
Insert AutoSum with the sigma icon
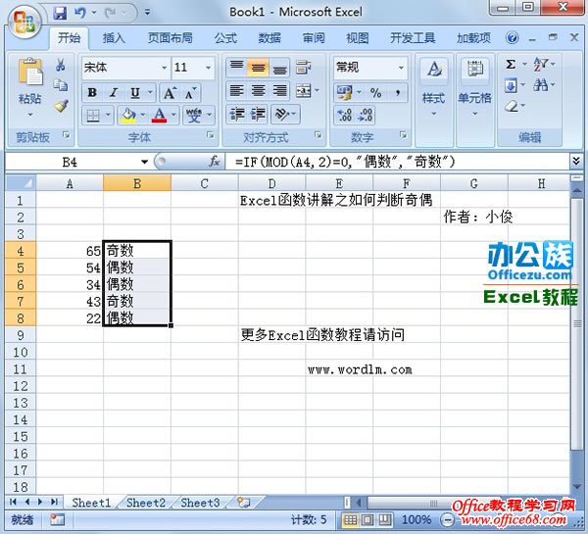point(511,64)
